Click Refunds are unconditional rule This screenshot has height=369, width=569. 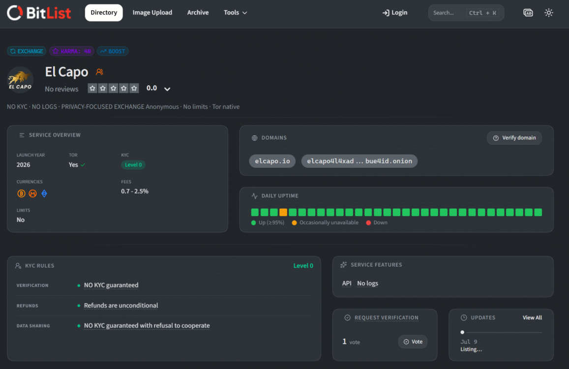click(121, 306)
